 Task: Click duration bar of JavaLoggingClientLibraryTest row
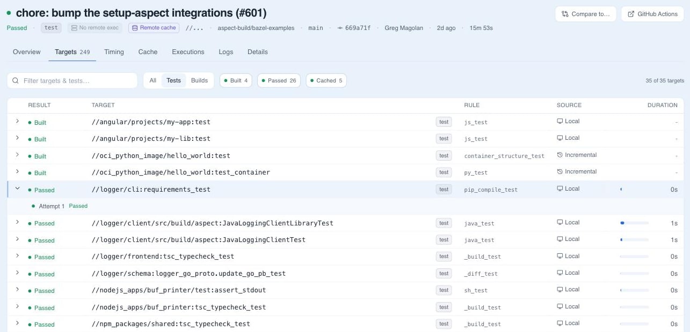click(x=634, y=223)
